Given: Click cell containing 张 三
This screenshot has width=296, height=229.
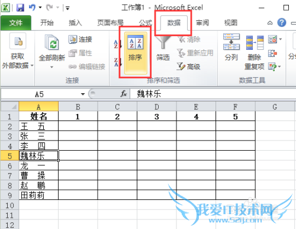Looking at the screenshot, I should click(x=38, y=136).
